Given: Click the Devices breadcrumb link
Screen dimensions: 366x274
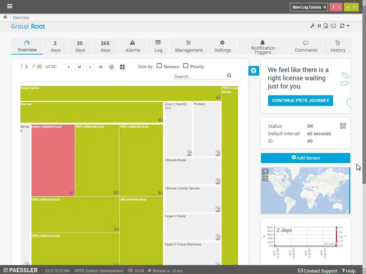Looking at the screenshot, I should 21,18.
